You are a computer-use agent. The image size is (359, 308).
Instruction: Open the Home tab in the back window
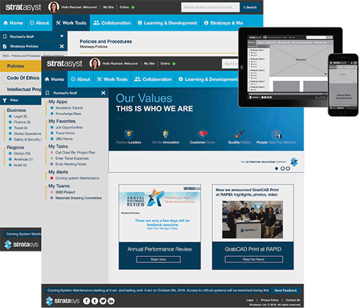tap(13, 23)
